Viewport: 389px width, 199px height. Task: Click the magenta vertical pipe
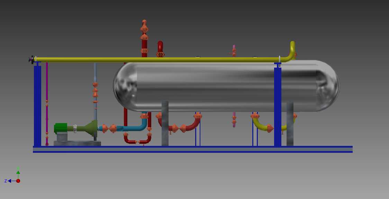[x=47, y=104]
